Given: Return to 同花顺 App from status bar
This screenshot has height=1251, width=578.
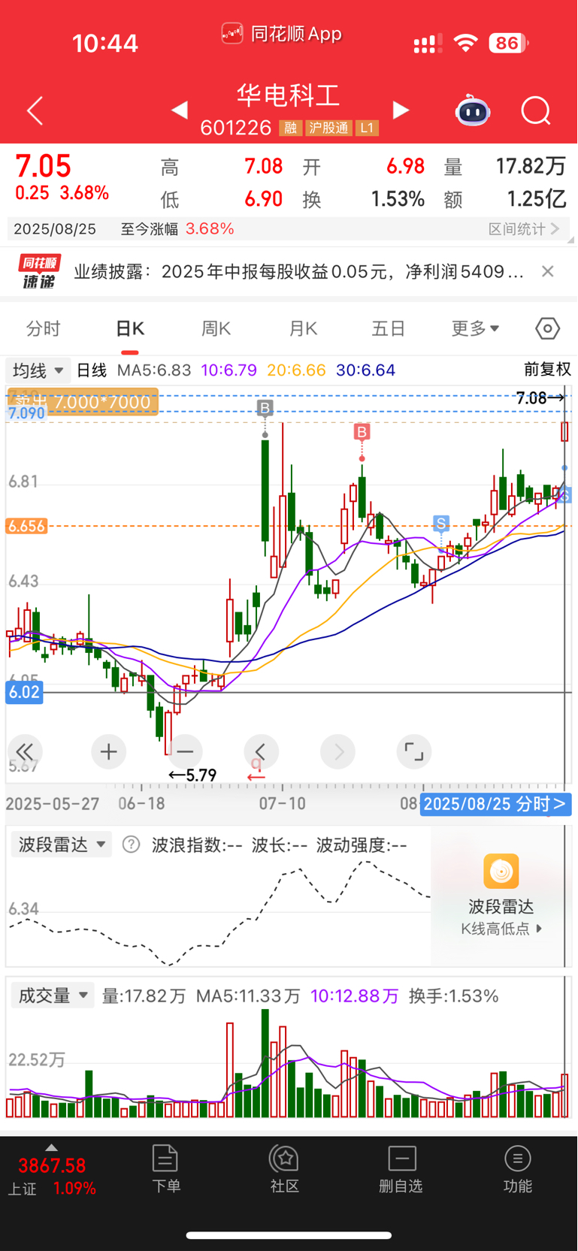Looking at the screenshot, I should (x=282, y=34).
